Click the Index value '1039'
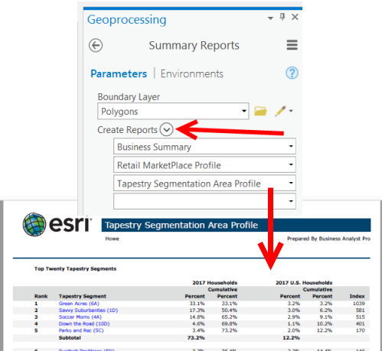 pyautogui.click(x=359, y=304)
